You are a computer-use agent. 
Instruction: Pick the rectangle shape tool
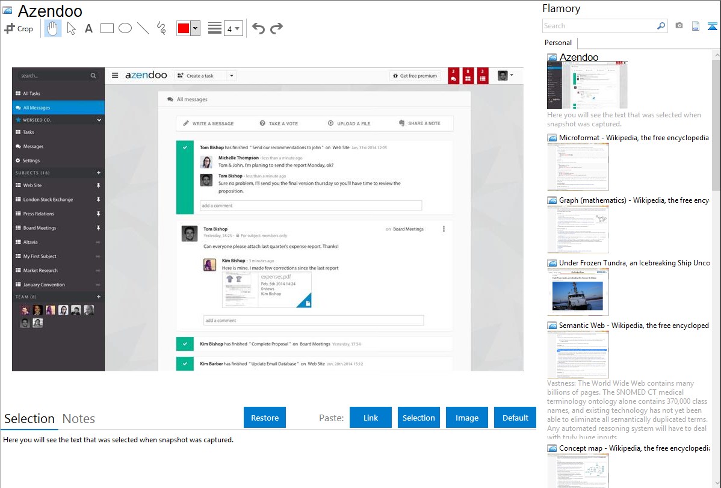click(x=107, y=28)
